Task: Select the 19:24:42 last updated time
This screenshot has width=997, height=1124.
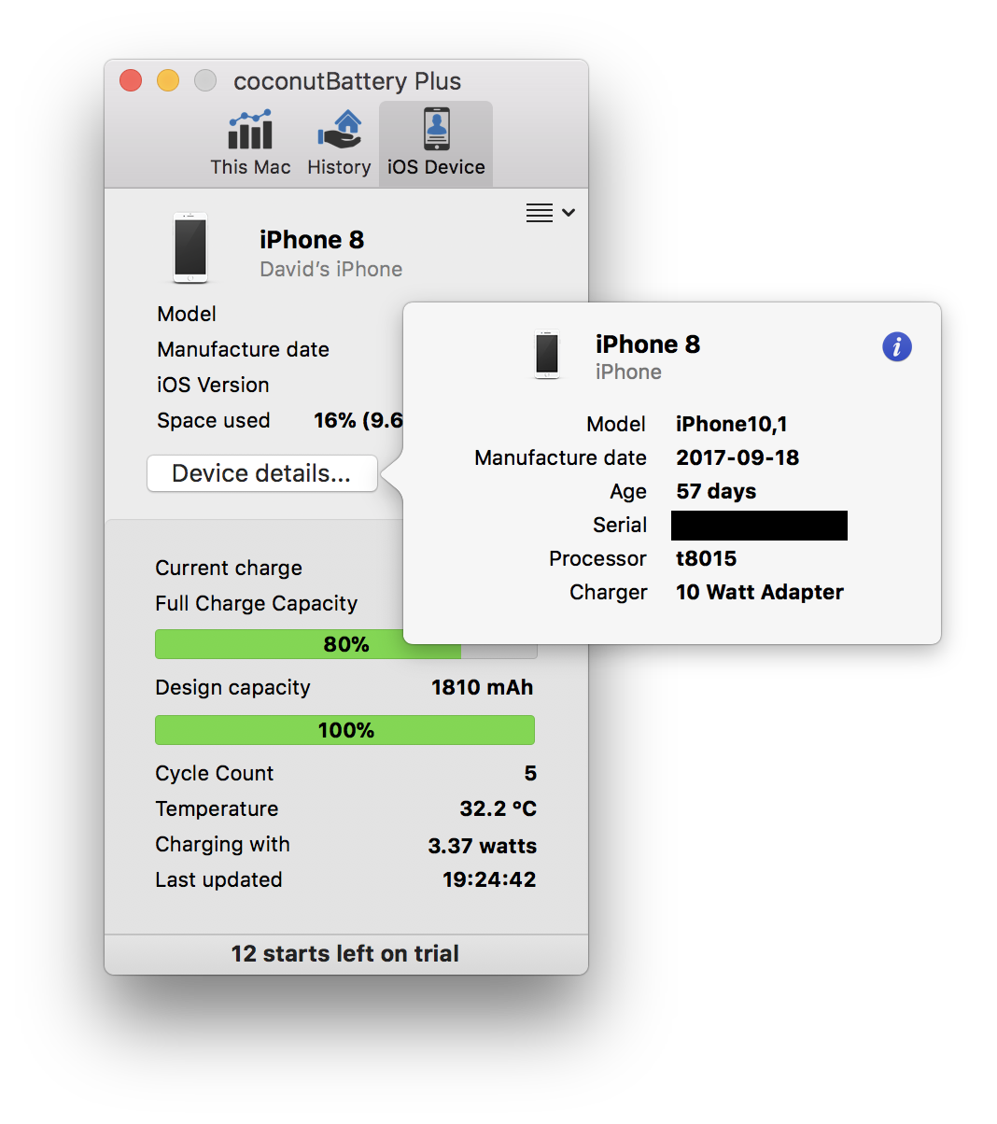Action: (489, 879)
